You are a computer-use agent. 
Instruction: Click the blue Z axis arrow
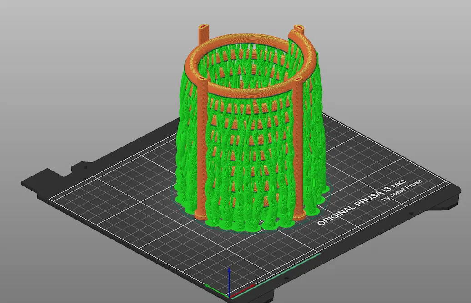229,282
